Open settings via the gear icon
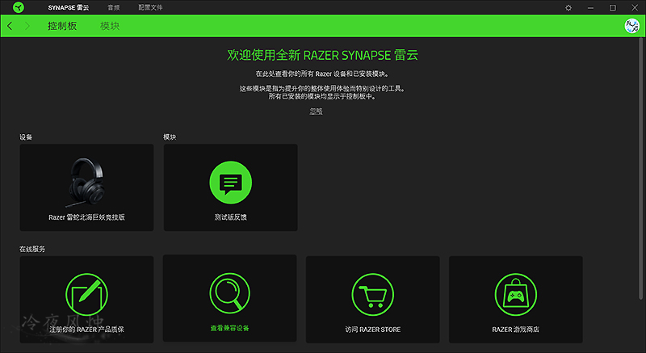 (x=568, y=7)
